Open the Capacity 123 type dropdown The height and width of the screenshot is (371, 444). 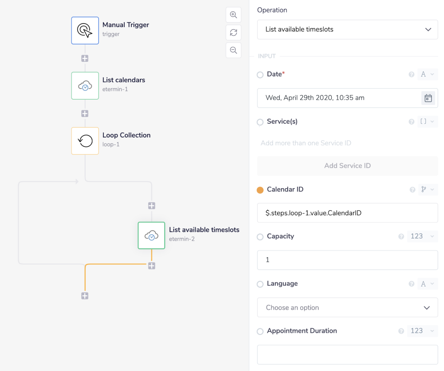[x=422, y=237]
